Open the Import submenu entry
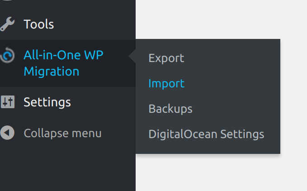 point(166,83)
